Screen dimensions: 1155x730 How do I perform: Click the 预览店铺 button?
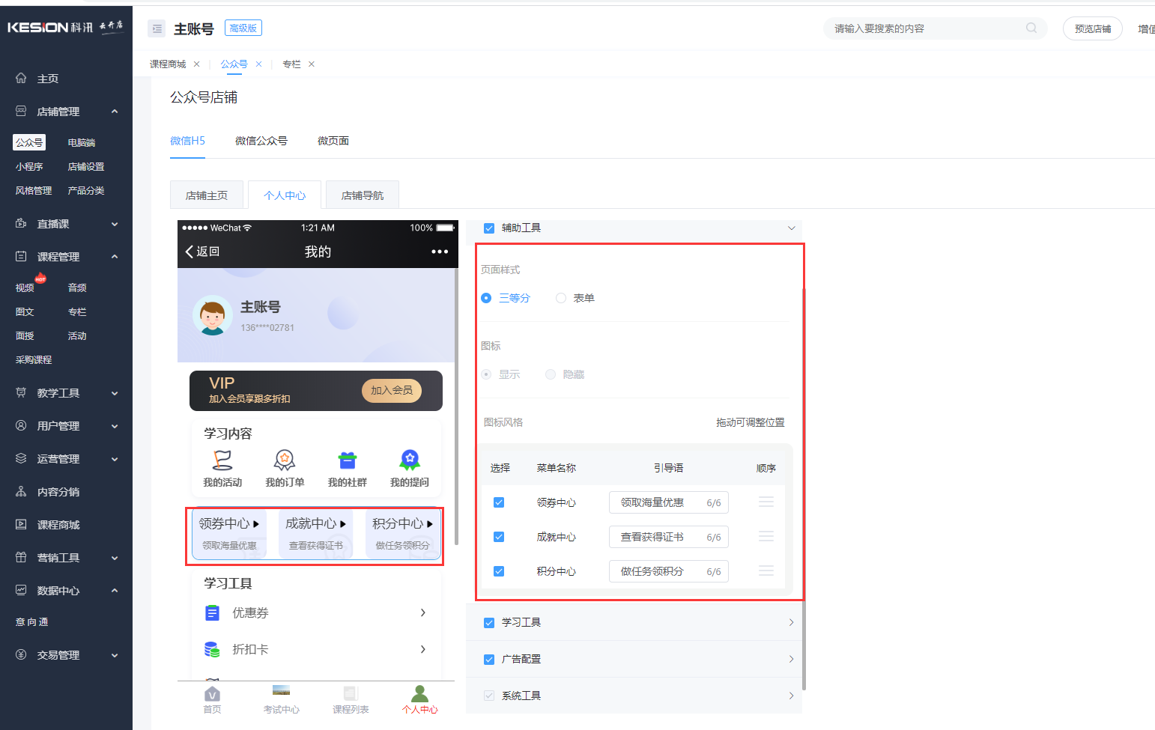tap(1092, 28)
